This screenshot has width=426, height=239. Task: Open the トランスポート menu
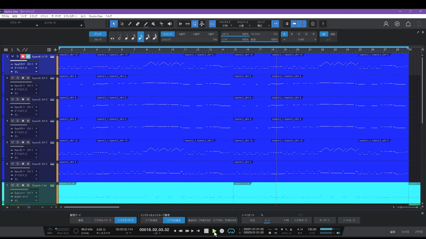pyautogui.click(x=70, y=16)
